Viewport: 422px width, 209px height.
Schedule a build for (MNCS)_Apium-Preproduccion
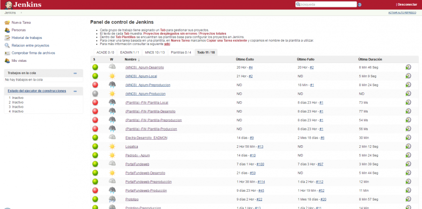tap(408, 85)
